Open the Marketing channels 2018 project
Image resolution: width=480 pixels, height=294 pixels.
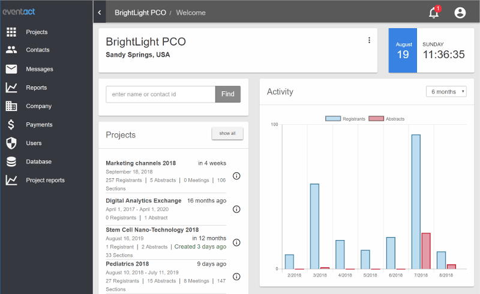141,163
